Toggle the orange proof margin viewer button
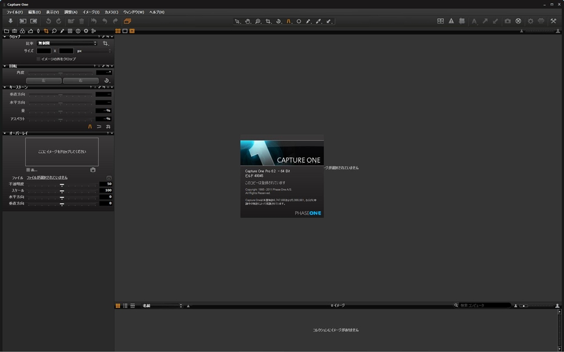 point(132,31)
